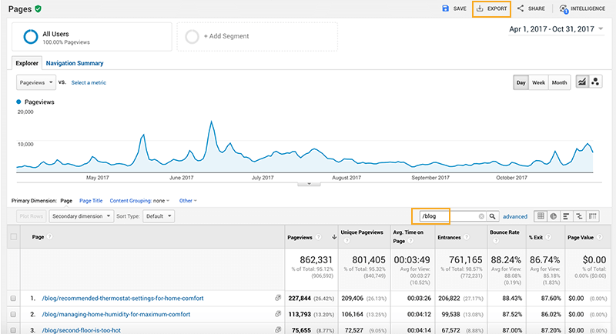Choose Page as primary dimension
The image size is (616, 334).
click(66, 201)
